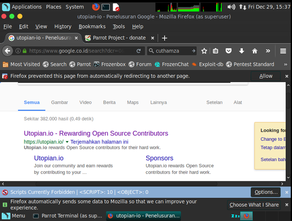Show bookmarks list icon
This screenshot has height=221, width=292.
215,51
